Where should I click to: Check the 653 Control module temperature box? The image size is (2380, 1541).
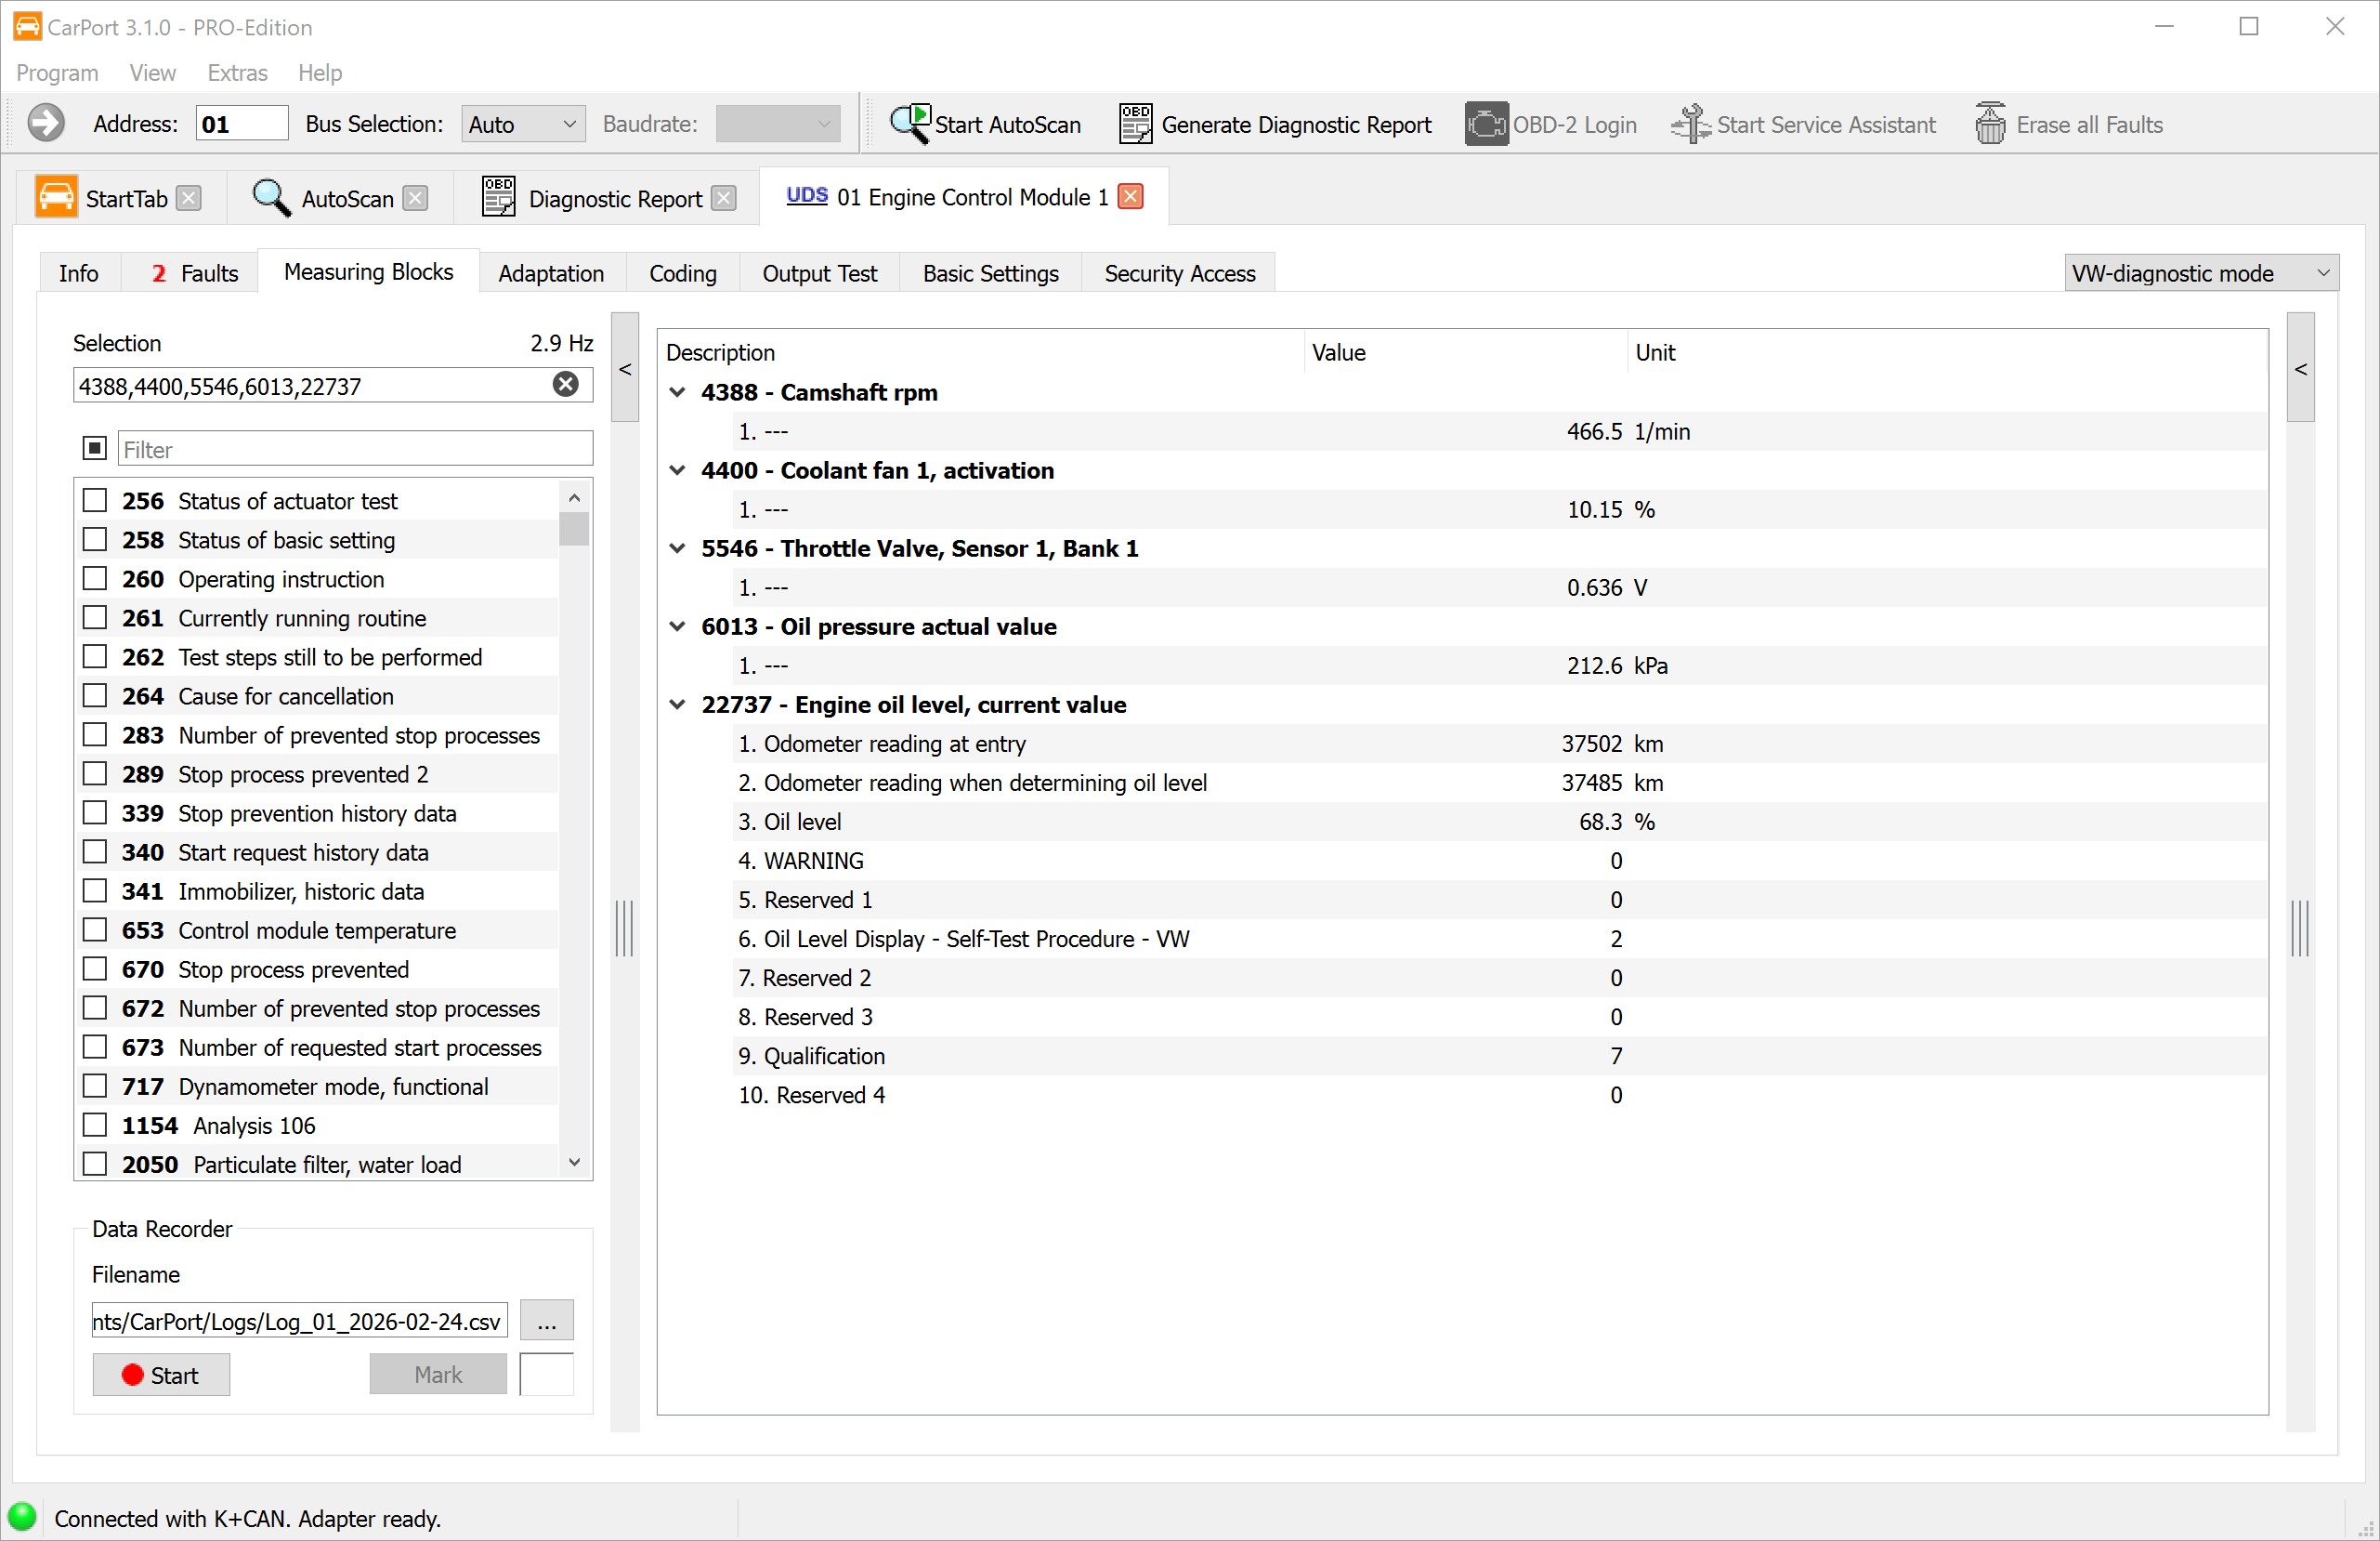[x=95, y=929]
